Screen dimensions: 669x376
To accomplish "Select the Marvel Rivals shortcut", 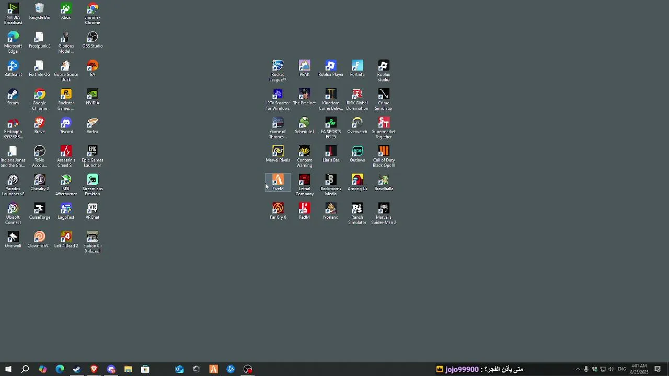I will 278,155.
